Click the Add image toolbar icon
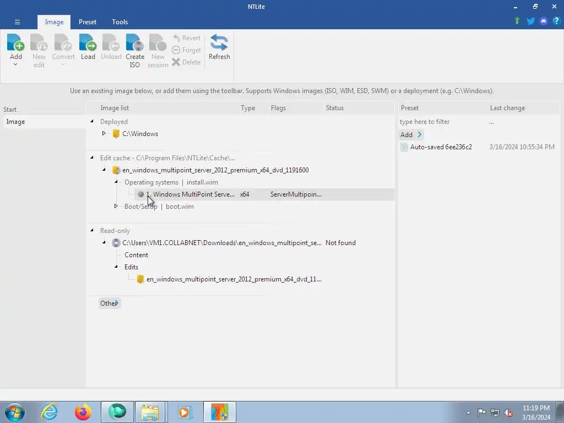The width and height of the screenshot is (564, 423). pos(15,42)
